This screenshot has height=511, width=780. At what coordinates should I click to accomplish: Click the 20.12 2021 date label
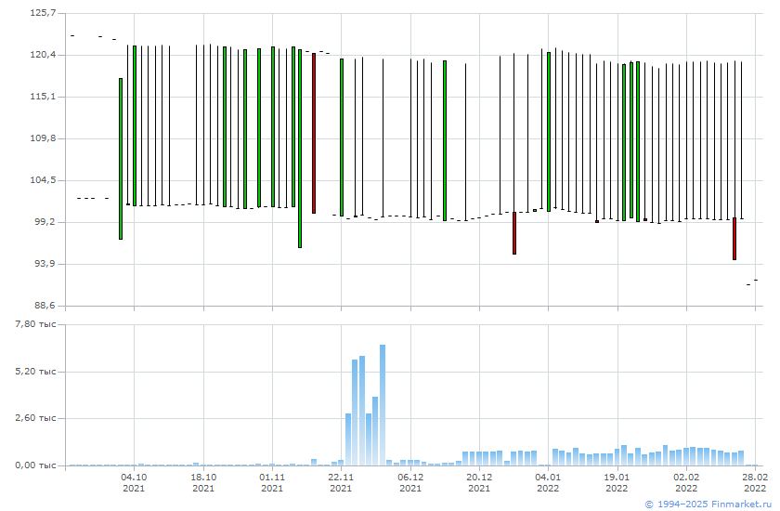point(479,482)
